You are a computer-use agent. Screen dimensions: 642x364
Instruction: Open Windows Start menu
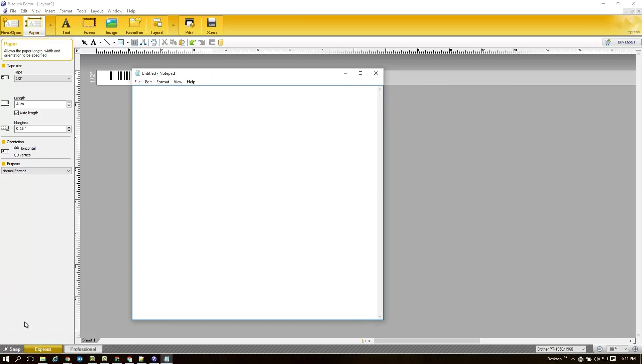(6, 359)
